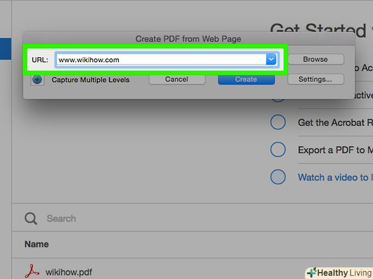373x279 pixels.
Task: Click the PDF icon beside wikihow.pdf
Action: point(32,272)
